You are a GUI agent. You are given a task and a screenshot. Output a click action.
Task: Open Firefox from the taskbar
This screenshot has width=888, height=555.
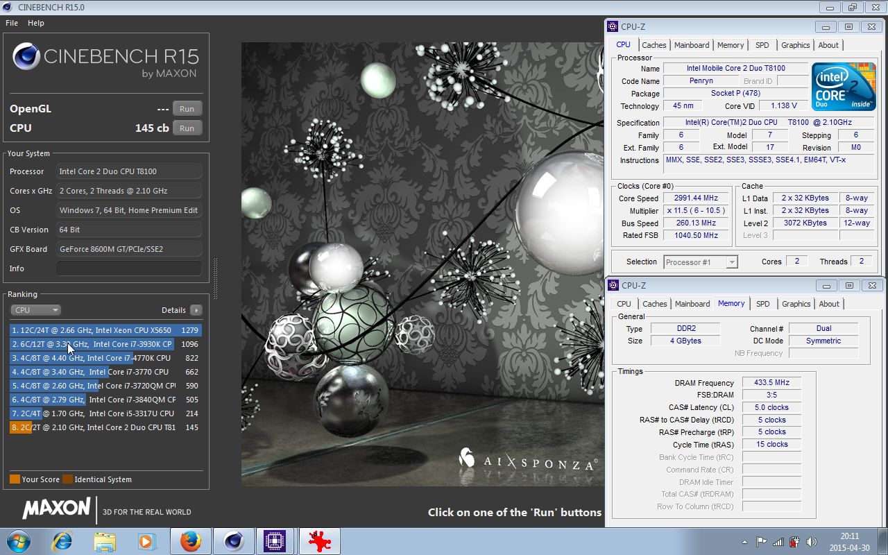click(190, 541)
